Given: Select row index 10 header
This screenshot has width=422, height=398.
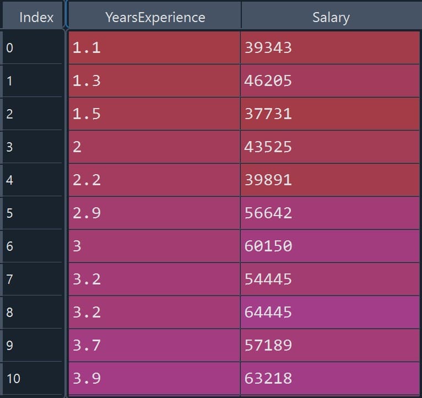Looking at the screenshot, I should pyautogui.click(x=32, y=379).
